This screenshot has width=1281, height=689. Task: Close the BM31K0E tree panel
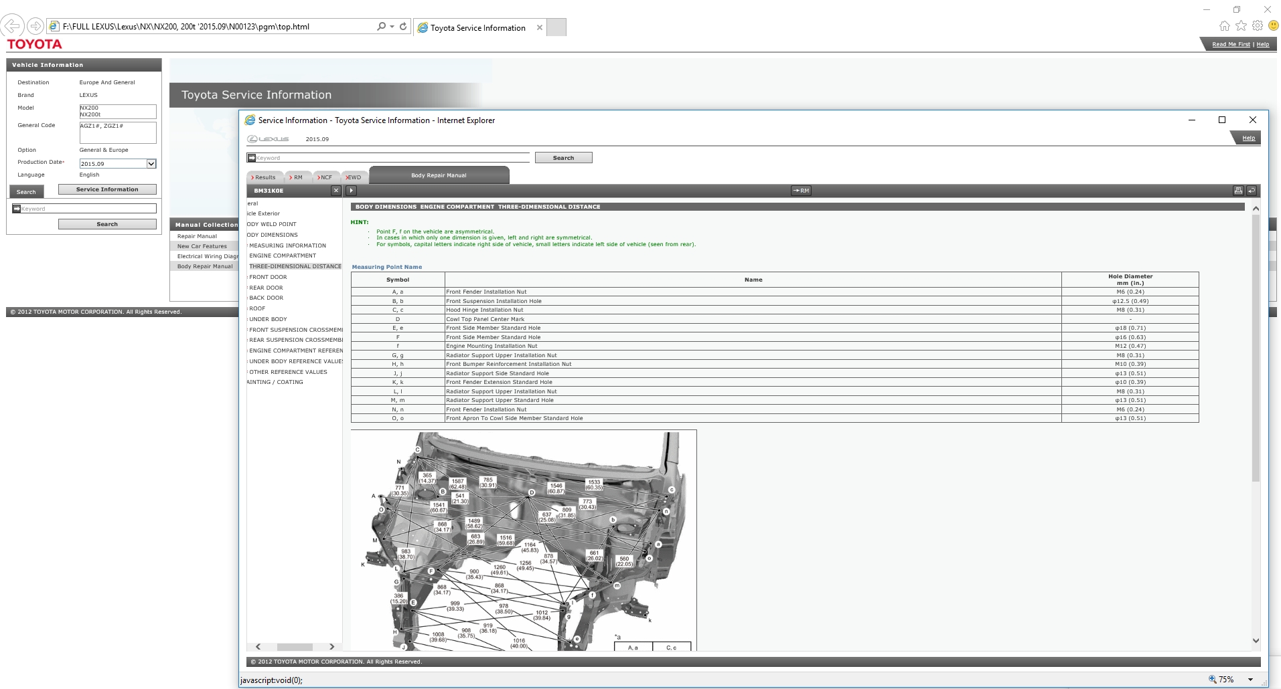(x=336, y=191)
